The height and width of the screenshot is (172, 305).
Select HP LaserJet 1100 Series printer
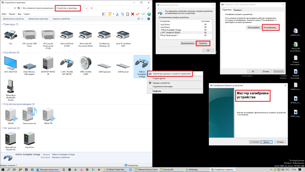29,38
